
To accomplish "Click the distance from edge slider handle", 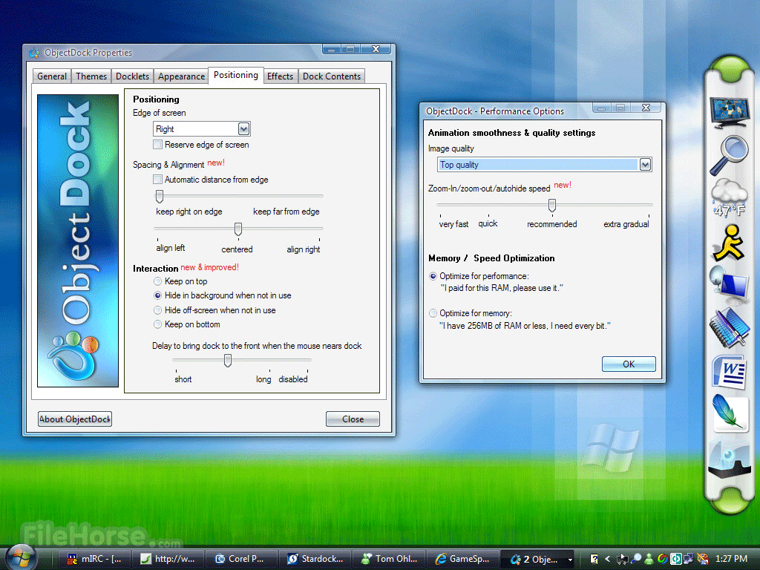I will (x=160, y=196).
